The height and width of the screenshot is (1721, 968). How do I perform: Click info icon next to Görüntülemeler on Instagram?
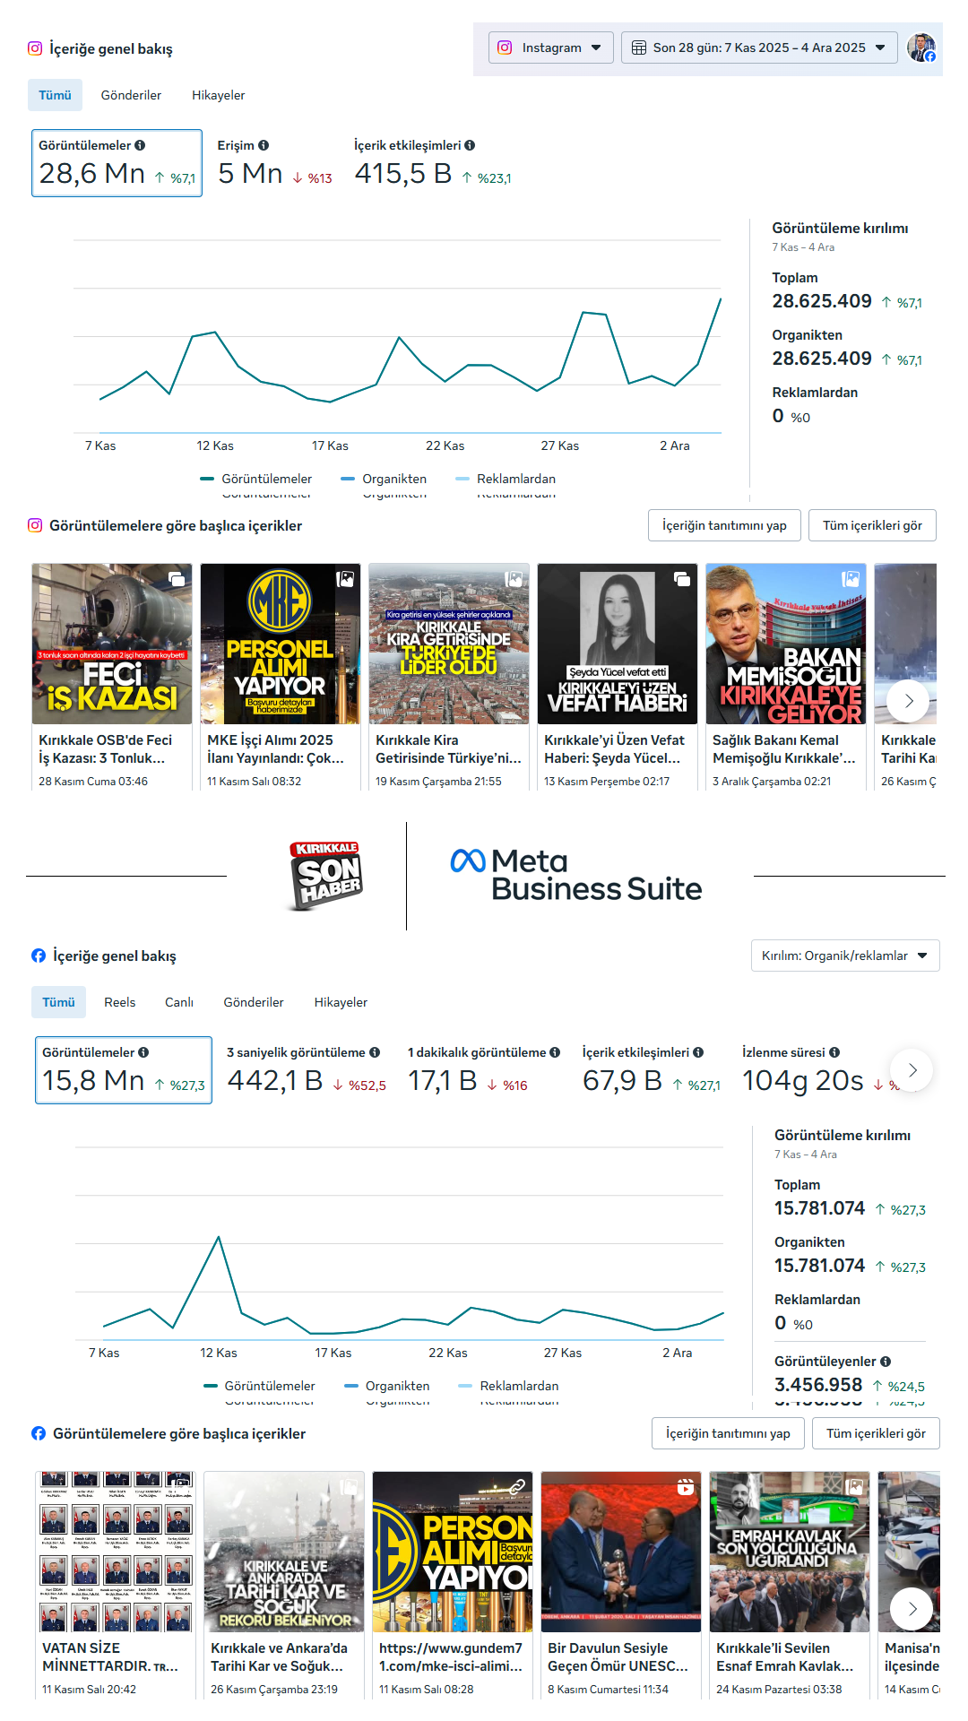(x=140, y=145)
